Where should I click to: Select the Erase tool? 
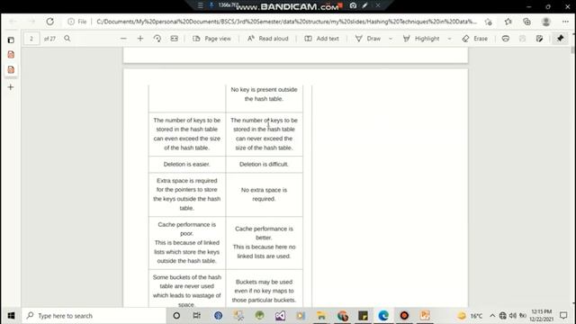point(475,39)
